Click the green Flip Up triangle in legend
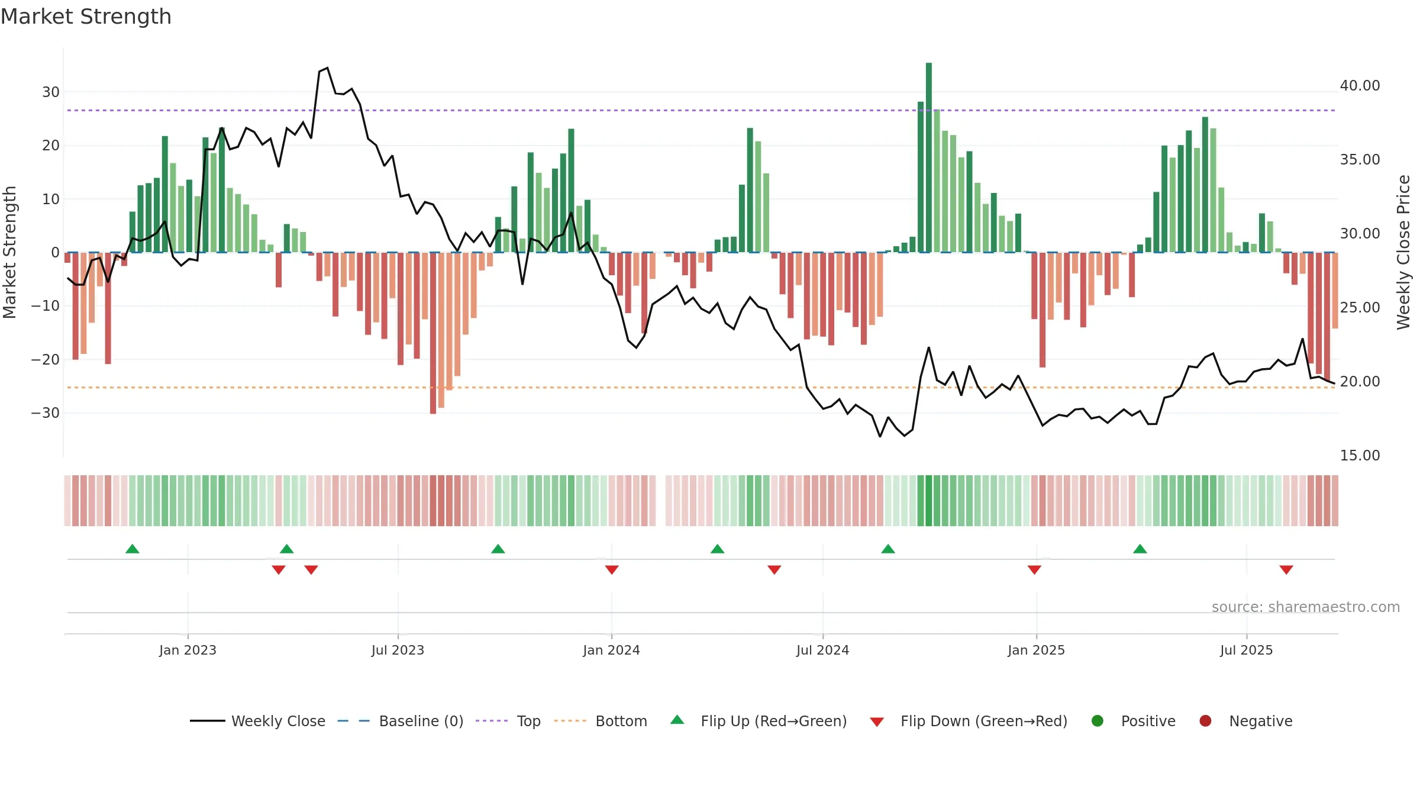The height and width of the screenshot is (799, 1420). [x=677, y=720]
